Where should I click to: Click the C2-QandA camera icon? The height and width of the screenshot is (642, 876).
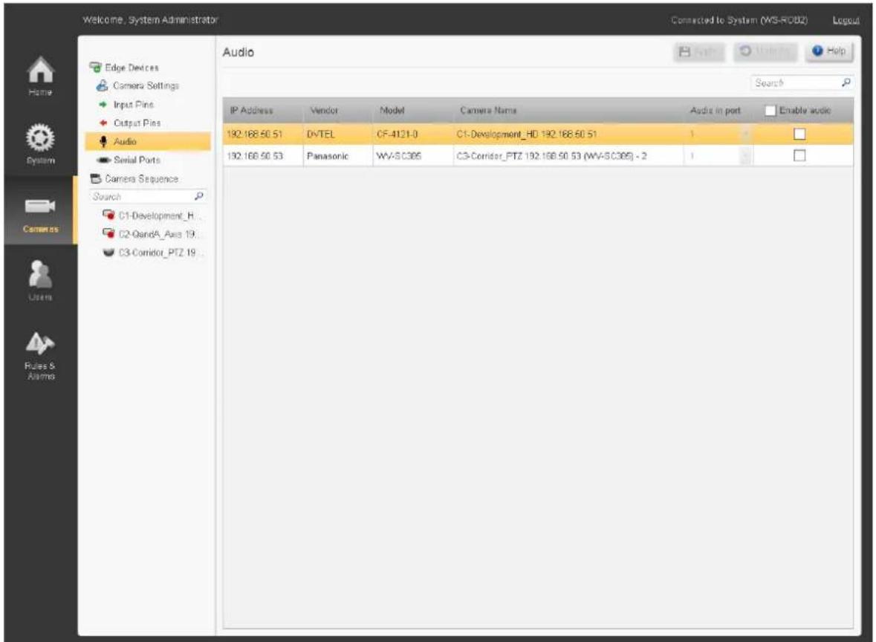(x=109, y=233)
